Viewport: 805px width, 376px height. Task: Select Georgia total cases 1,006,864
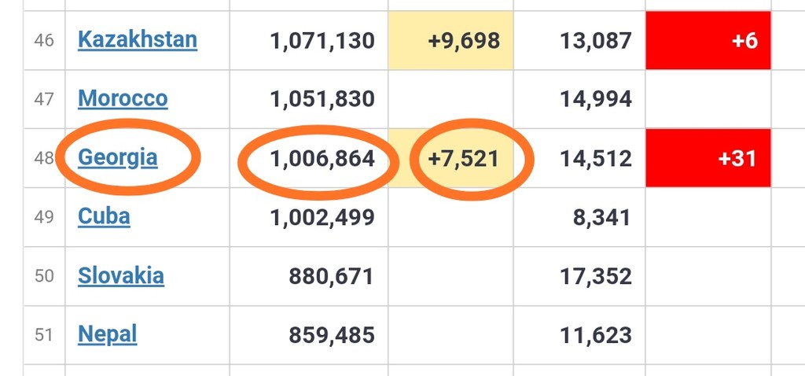point(322,159)
